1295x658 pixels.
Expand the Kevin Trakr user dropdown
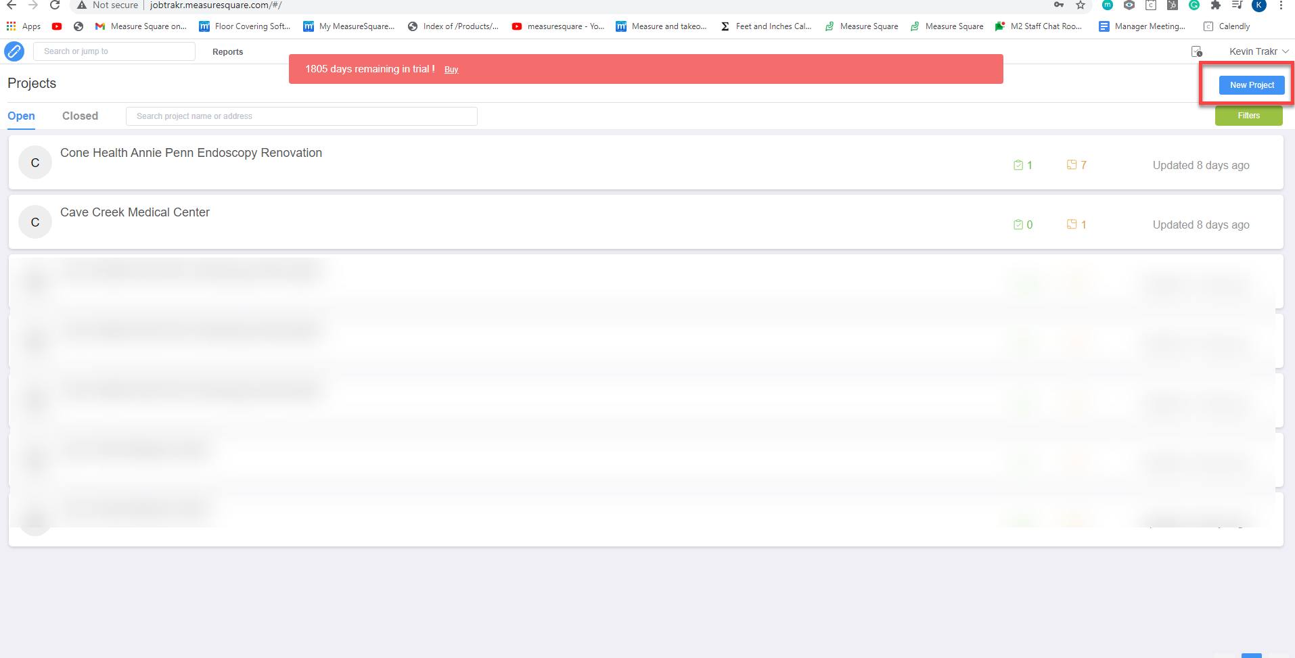point(1258,51)
